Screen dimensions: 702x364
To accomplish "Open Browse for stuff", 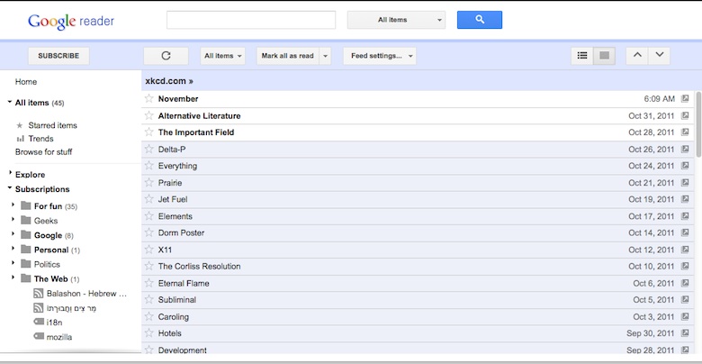I will [43, 152].
